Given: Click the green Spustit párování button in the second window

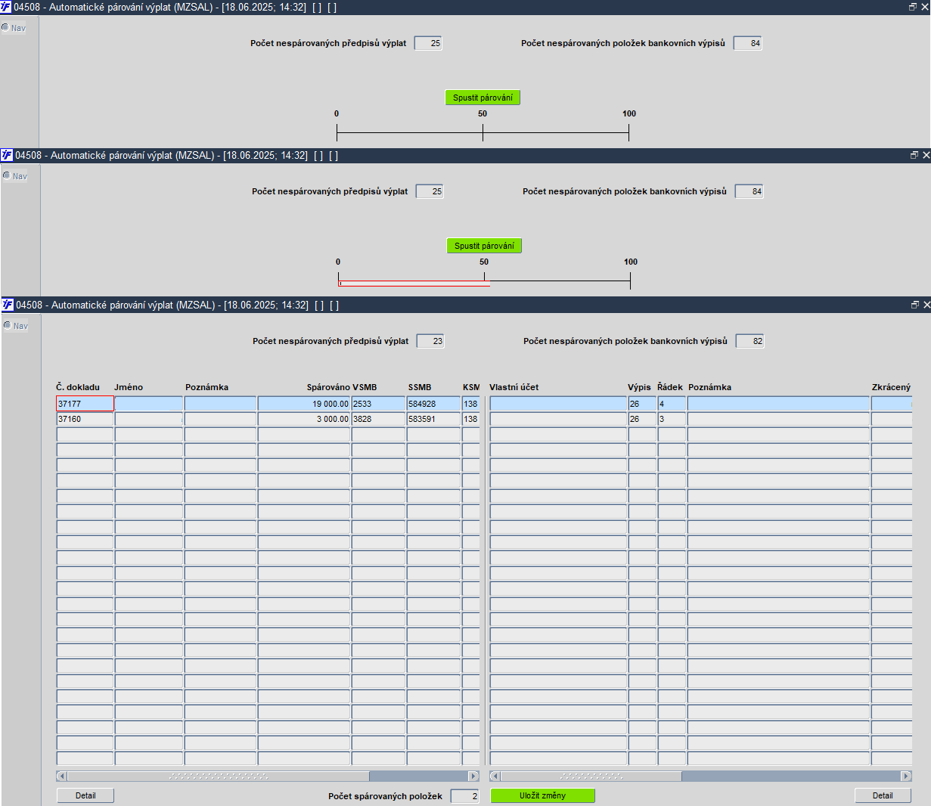Looking at the screenshot, I should pyautogui.click(x=484, y=246).
